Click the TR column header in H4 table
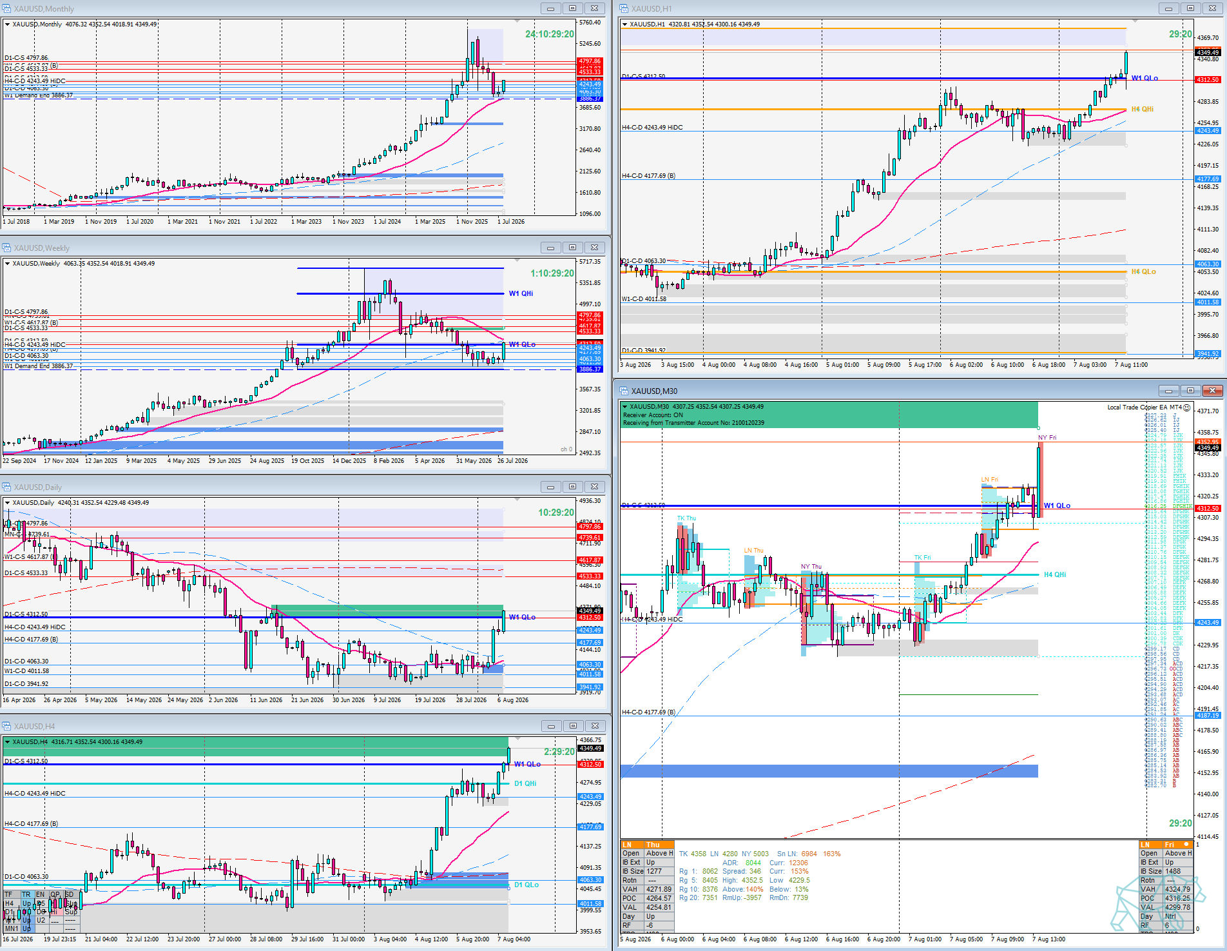The image size is (1227, 951). [x=26, y=894]
